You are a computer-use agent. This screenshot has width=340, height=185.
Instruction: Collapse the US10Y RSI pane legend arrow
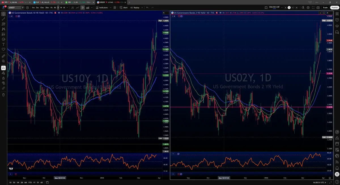(x=10, y=174)
